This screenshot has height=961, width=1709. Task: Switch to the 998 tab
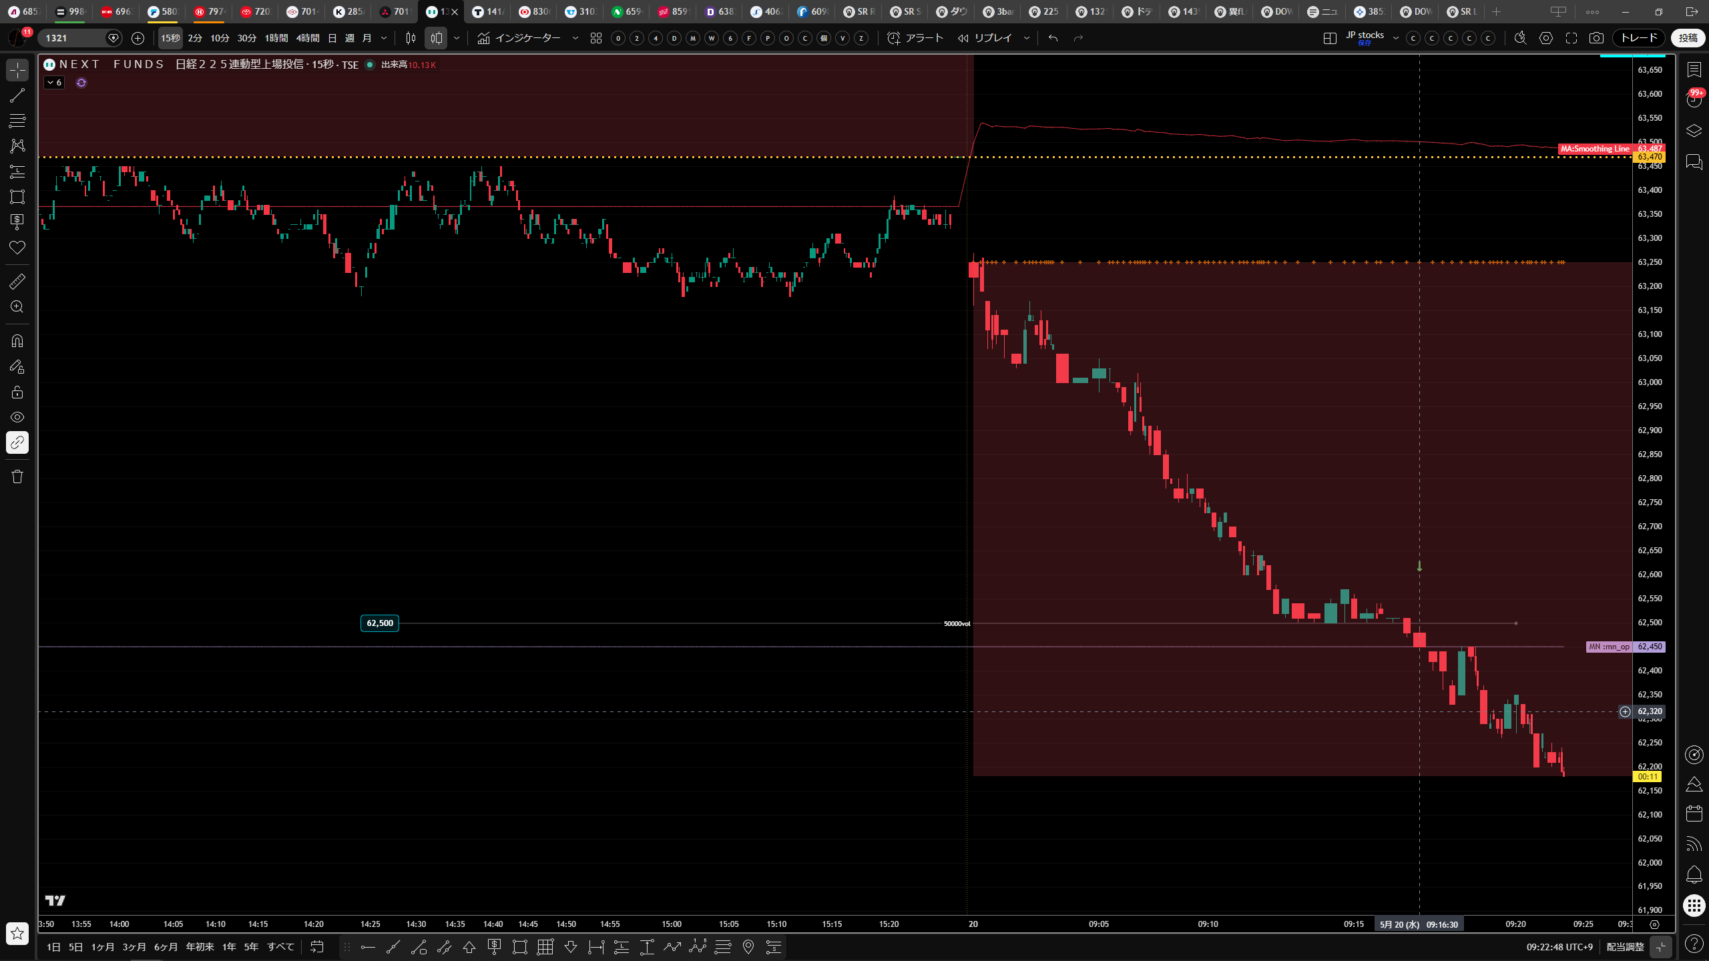71,11
